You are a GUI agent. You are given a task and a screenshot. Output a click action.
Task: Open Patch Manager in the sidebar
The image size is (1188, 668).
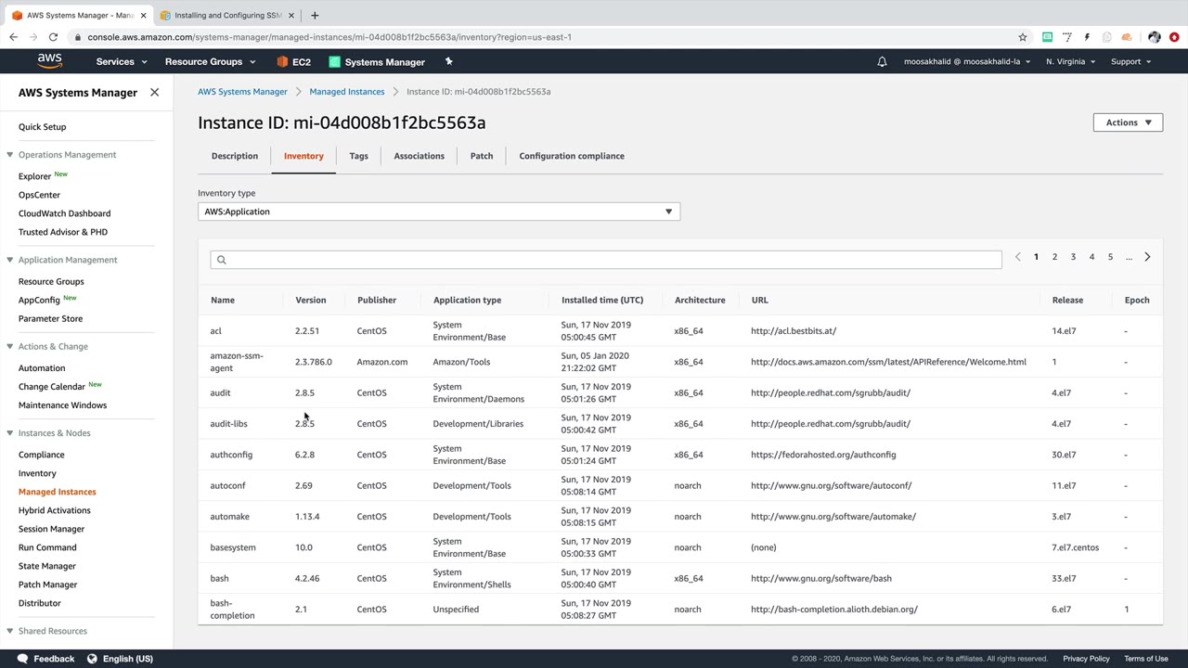coord(47,584)
